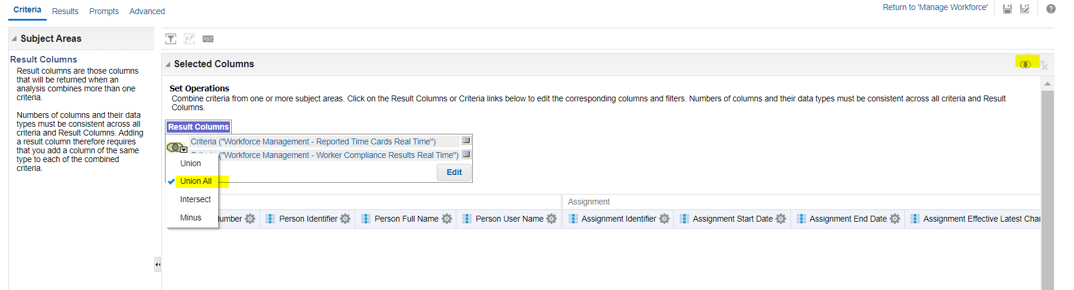Open the Person User Name gear menu
This screenshot has height=290, width=1074.
pyautogui.click(x=551, y=219)
